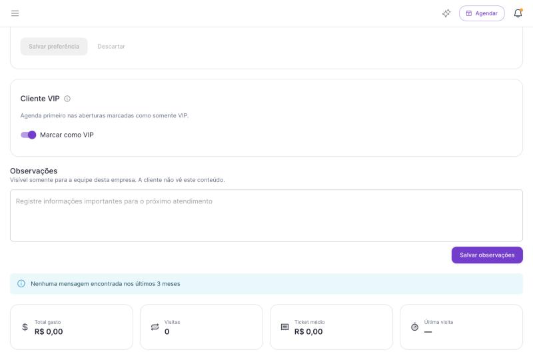The image size is (533, 358).
Task: Click the receipt icon on Ticket médio card
Action: [284, 327]
